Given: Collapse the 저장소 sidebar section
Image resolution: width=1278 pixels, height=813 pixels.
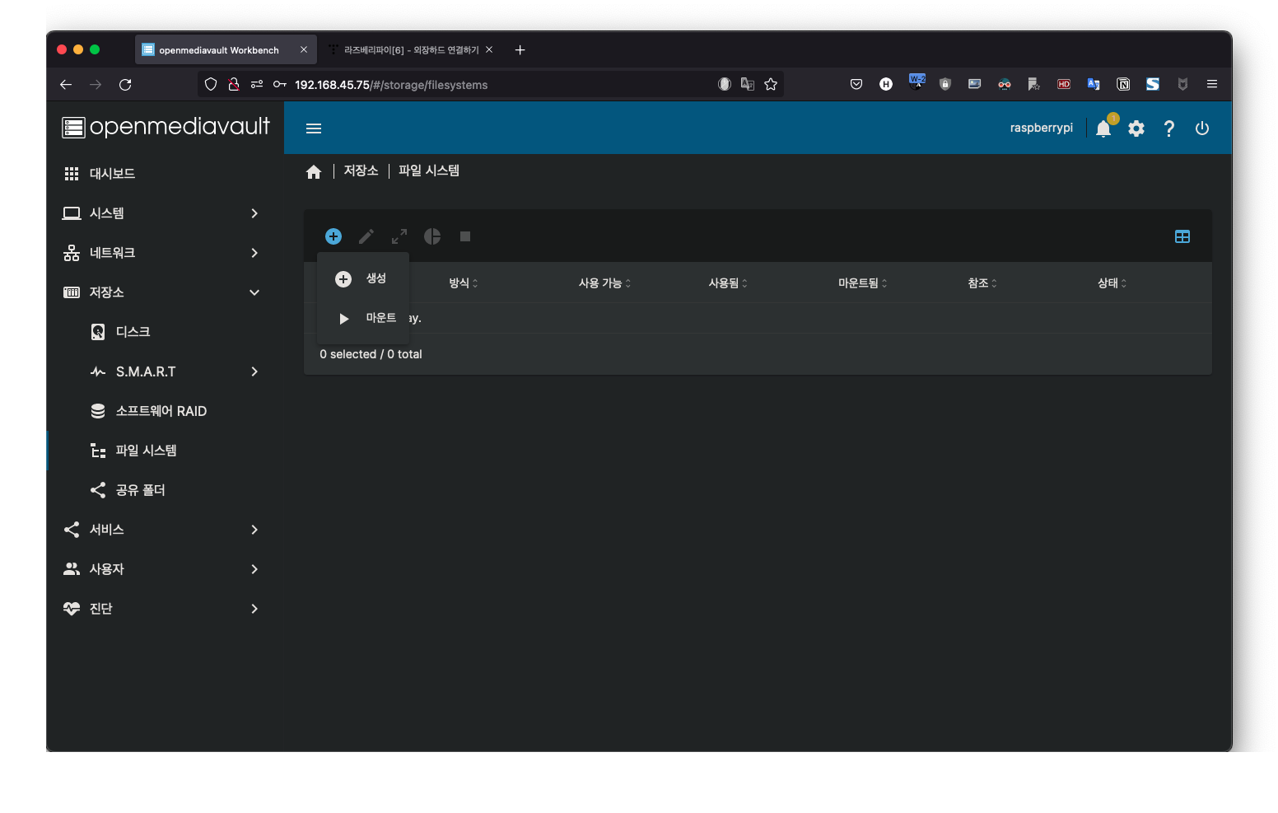Looking at the screenshot, I should point(161,292).
